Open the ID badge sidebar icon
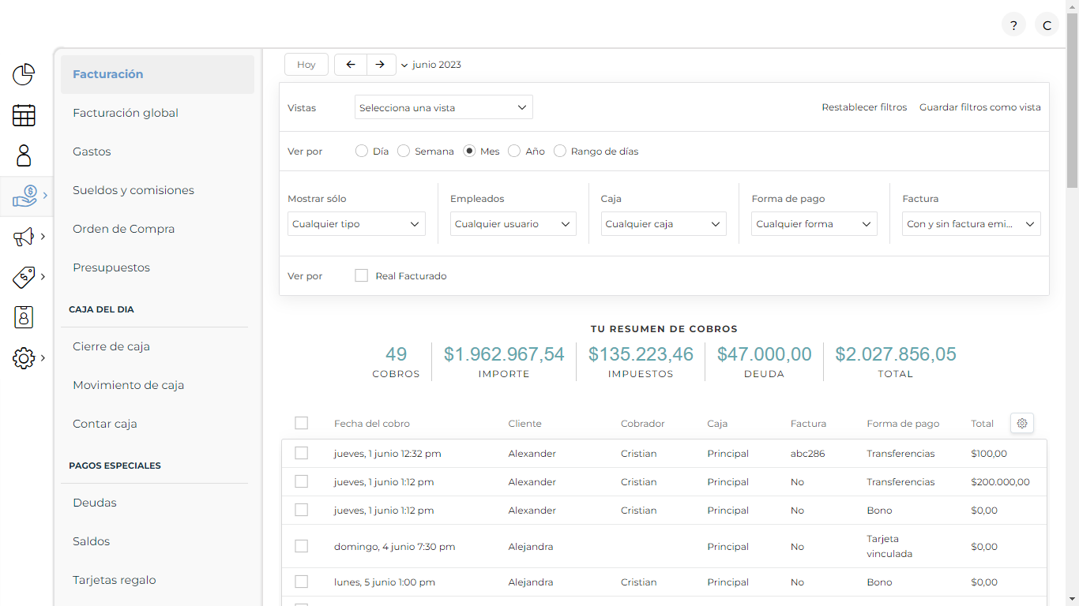 point(24,317)
